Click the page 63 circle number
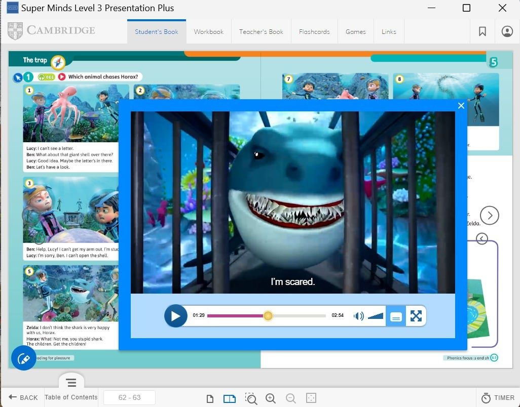 click(x=494, y=358)
